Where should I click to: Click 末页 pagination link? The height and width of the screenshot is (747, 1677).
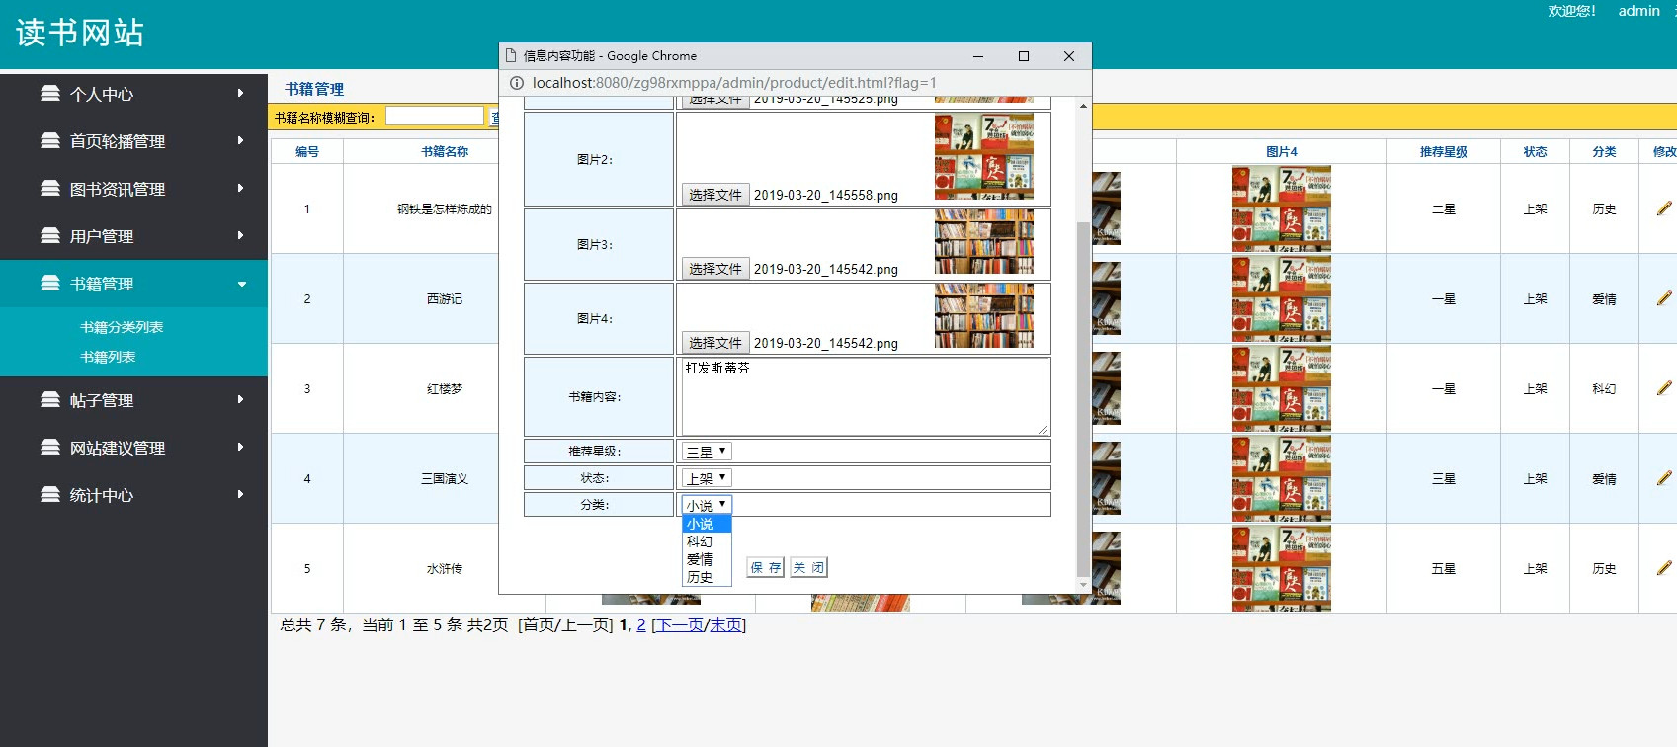point(725,624)
